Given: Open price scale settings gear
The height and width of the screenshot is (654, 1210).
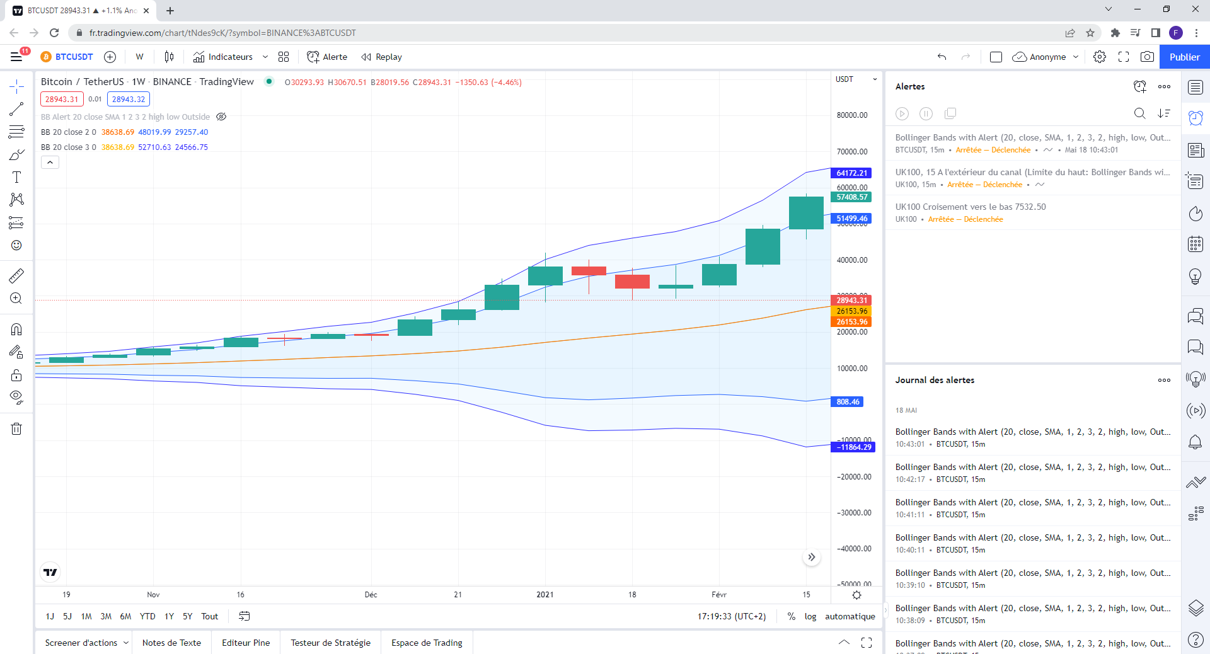Looking at the screenshot, I should (856, 595).
